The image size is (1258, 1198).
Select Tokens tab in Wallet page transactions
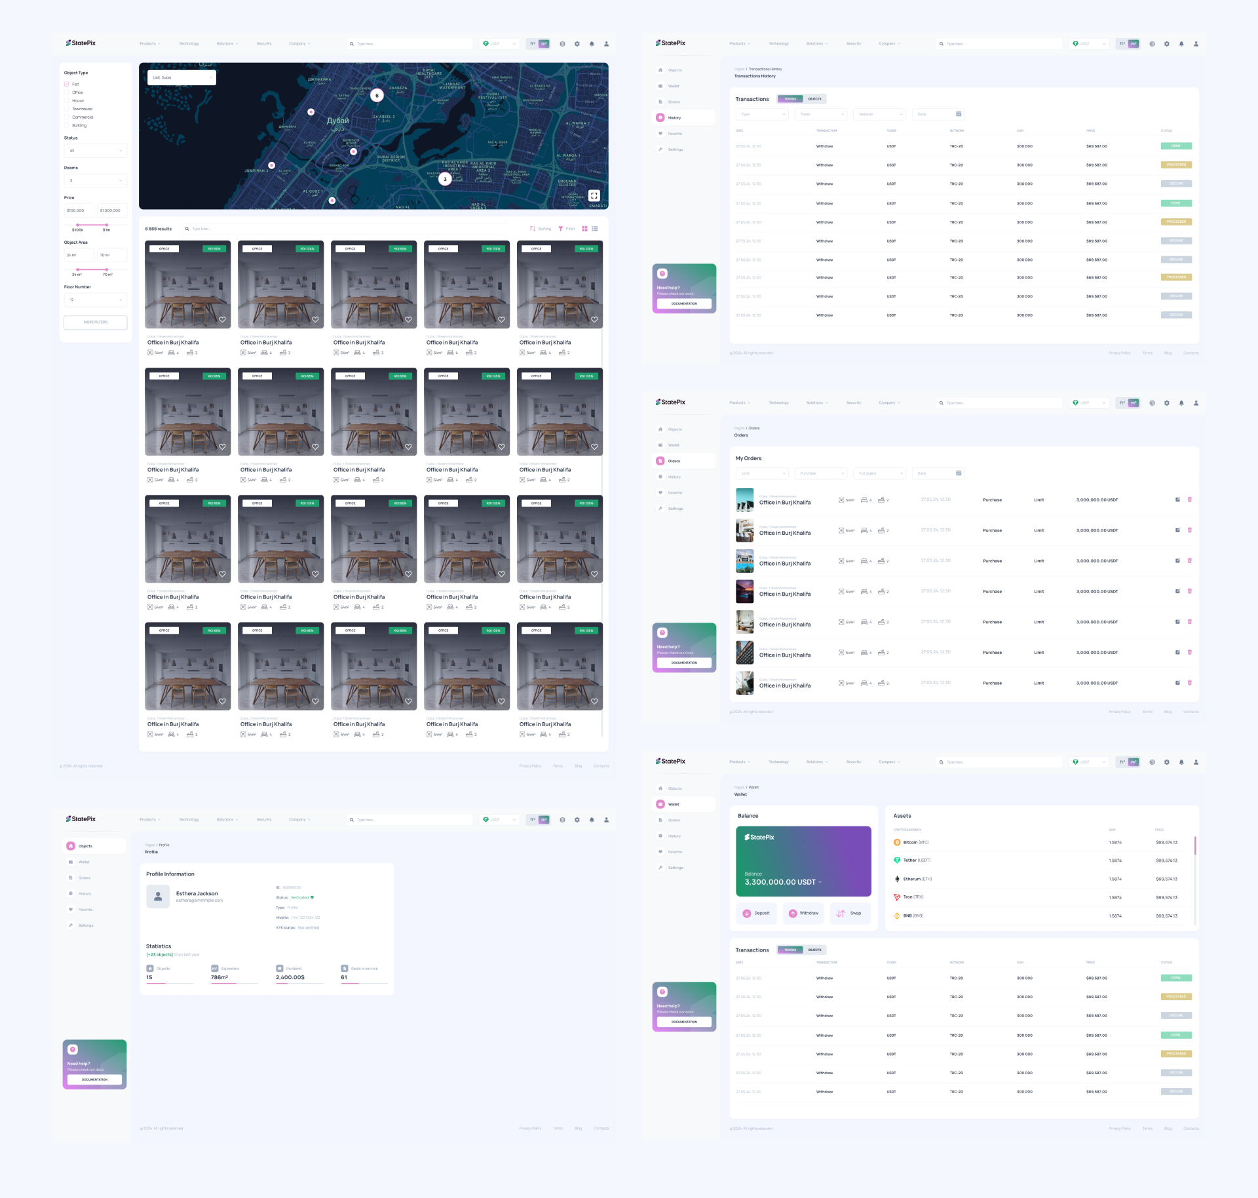(790, 950)
